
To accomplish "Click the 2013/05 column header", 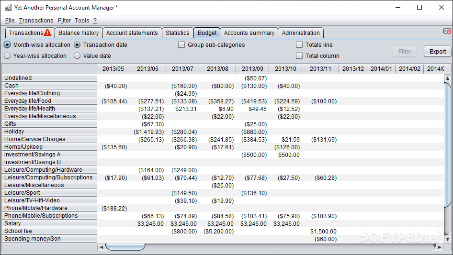I will tap(113, 69).
